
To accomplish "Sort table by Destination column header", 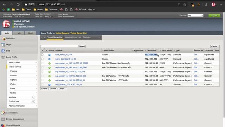I will pos(152,50).
